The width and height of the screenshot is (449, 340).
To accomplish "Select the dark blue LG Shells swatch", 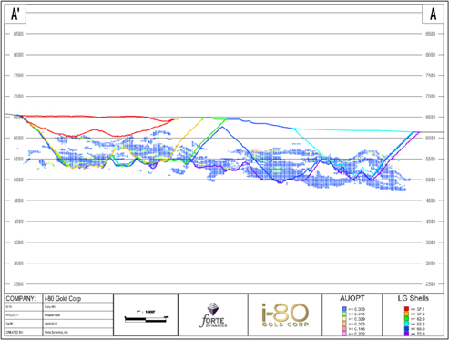I will (x=406, y=329).
